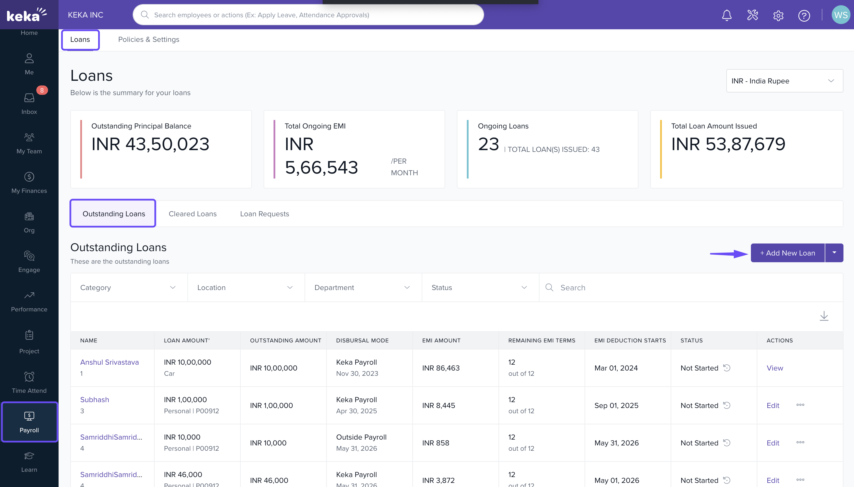This screenshot has height=487, width=854.
Task: Download the outstanding loans list
Action: 824,316
